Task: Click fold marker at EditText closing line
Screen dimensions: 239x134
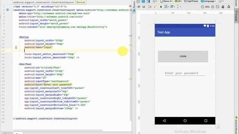Action: coord(12,108)
